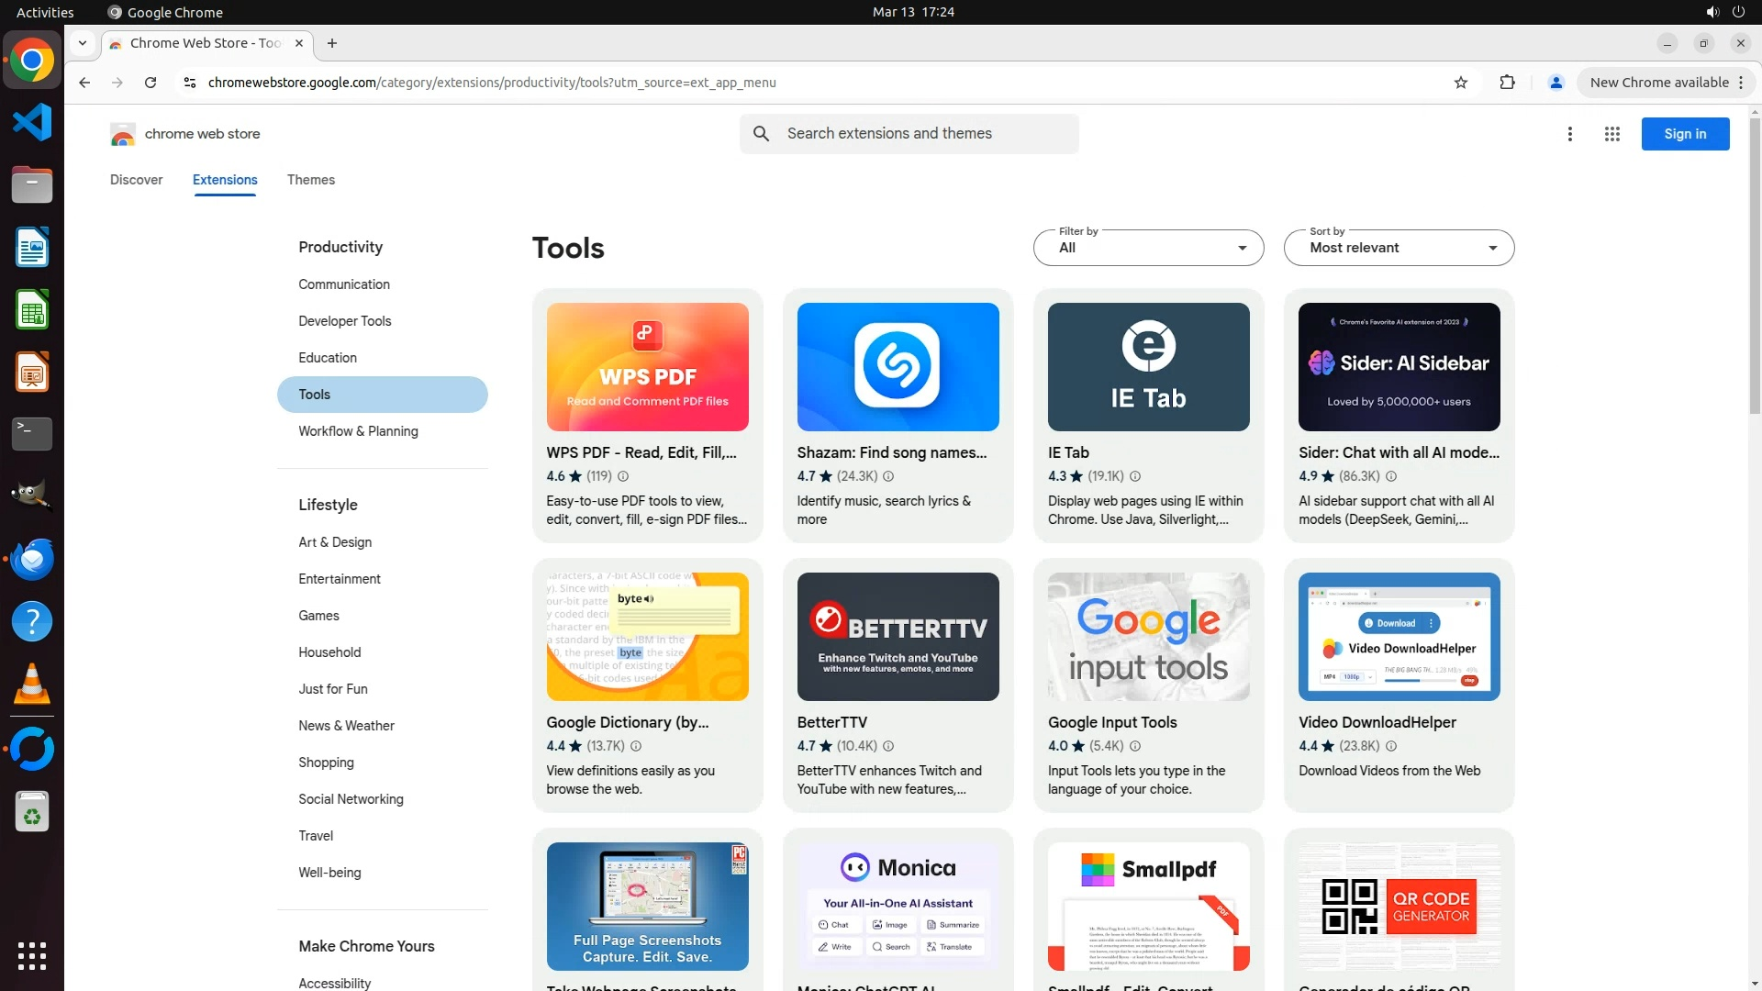Screen dimensions: 1762x991
Task: View site information icon in address bar
Action: 189,83
